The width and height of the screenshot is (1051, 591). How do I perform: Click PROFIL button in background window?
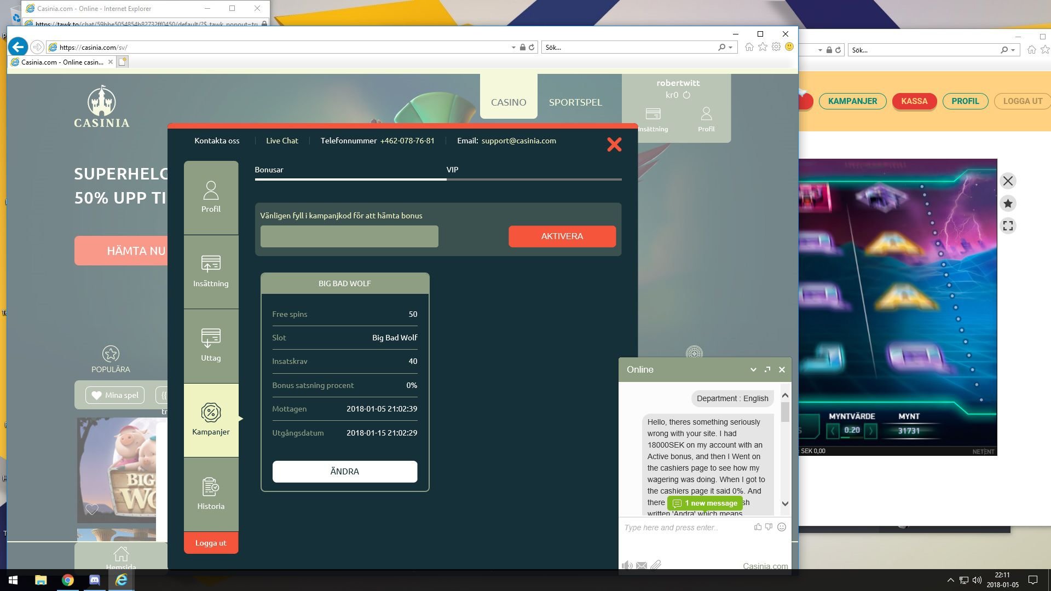pos(965,101)
